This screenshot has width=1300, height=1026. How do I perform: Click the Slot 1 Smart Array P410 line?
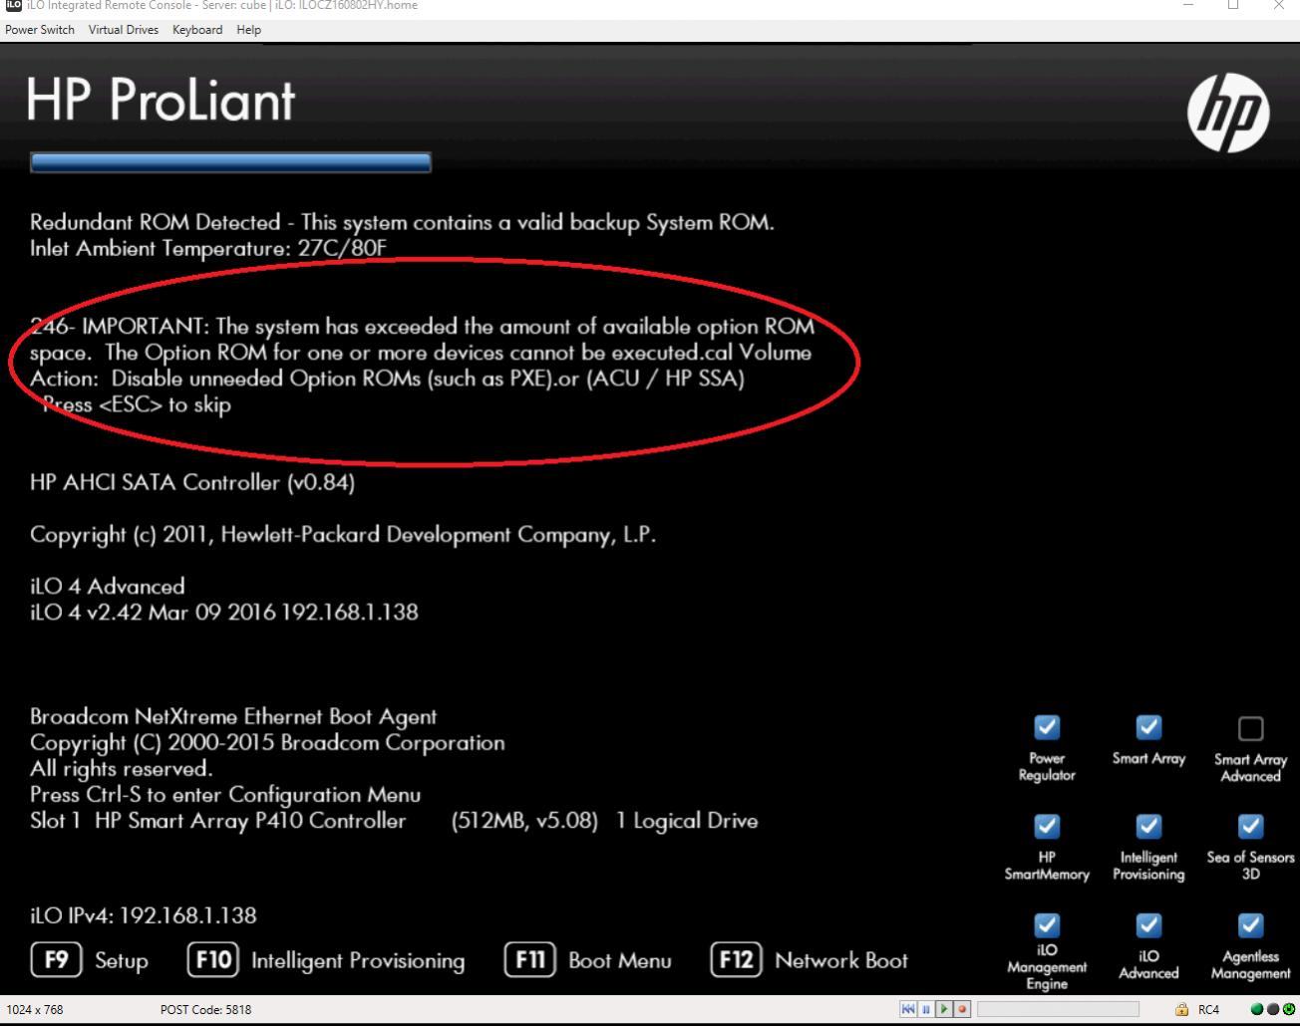[394, 821]
